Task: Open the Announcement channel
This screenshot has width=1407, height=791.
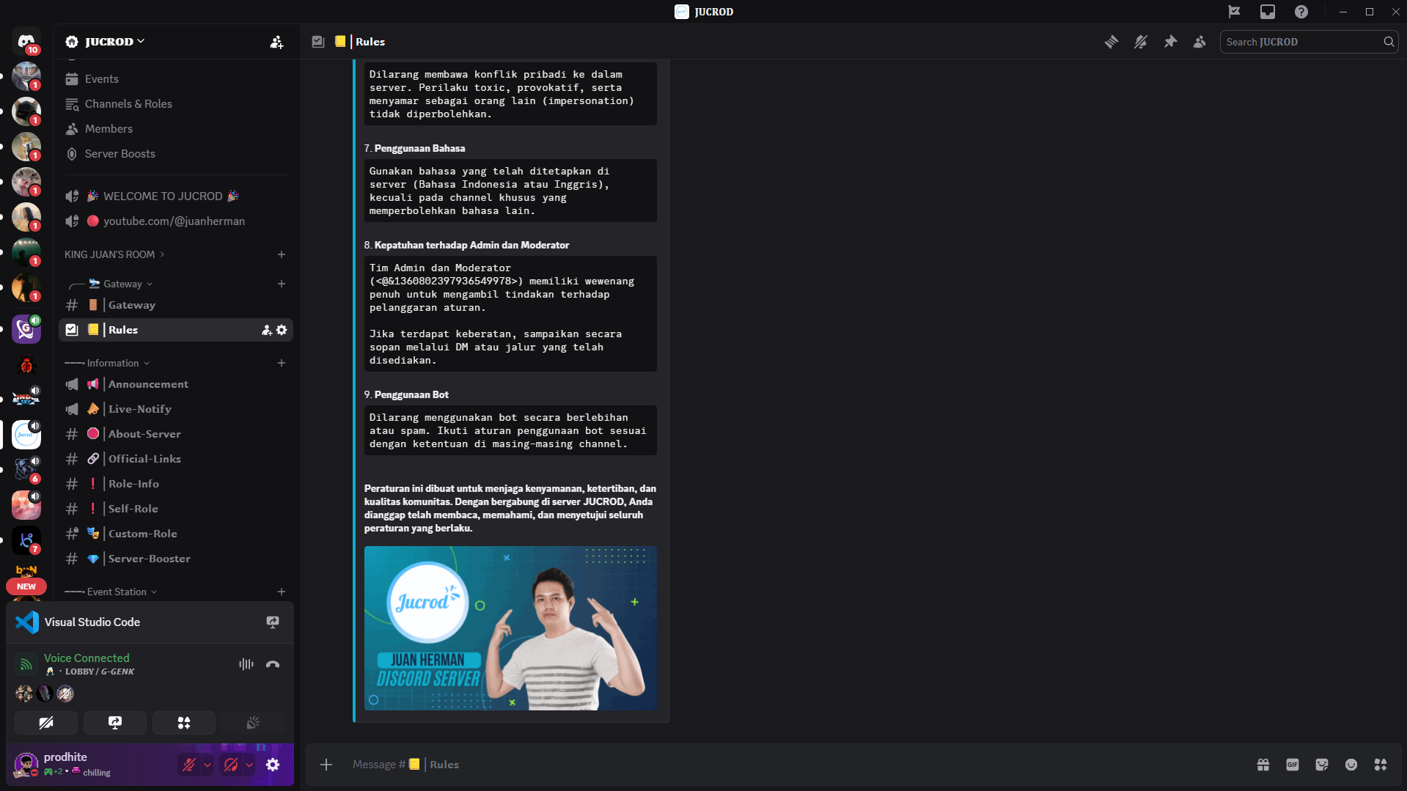Action: tap(176, 384)
